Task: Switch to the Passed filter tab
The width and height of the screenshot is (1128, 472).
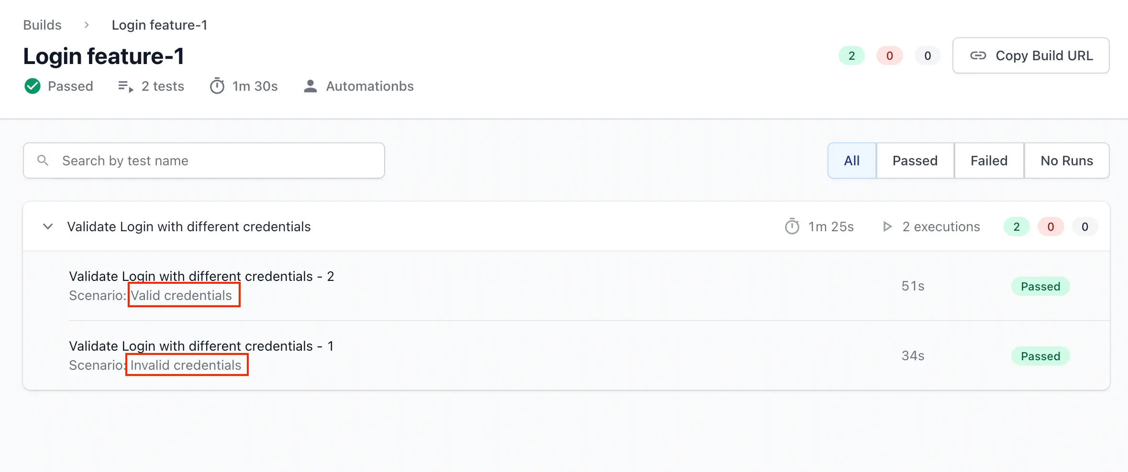Action: [915, 161]
